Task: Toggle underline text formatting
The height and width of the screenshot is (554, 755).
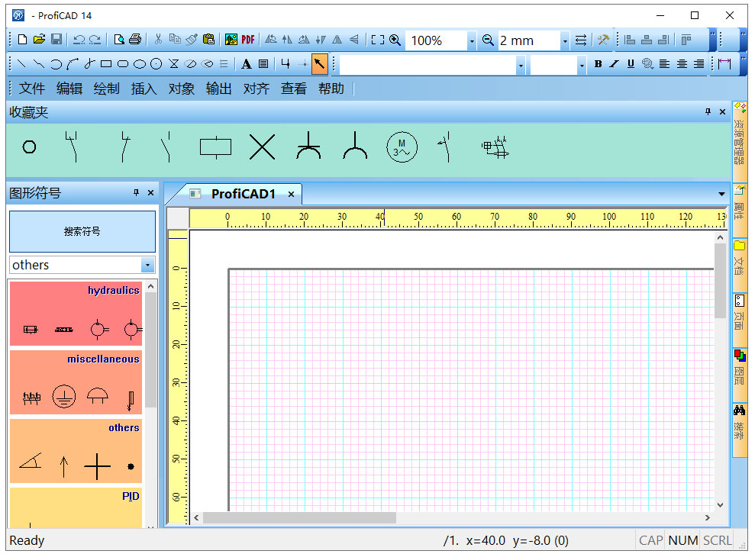Action: (631, 63)
